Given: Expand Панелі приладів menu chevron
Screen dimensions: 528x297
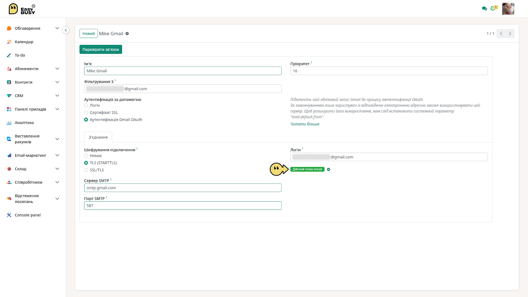Looking at the screenshot, I should click(57, 109).
